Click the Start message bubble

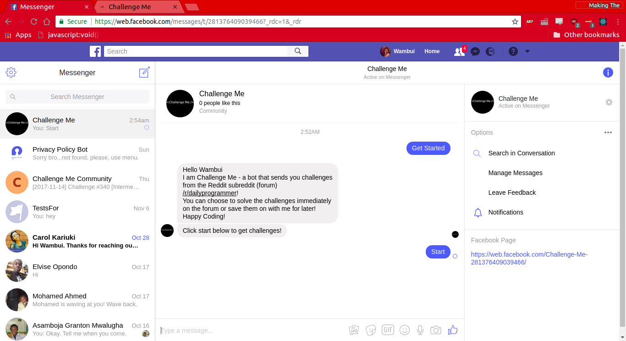pos(438,252)
